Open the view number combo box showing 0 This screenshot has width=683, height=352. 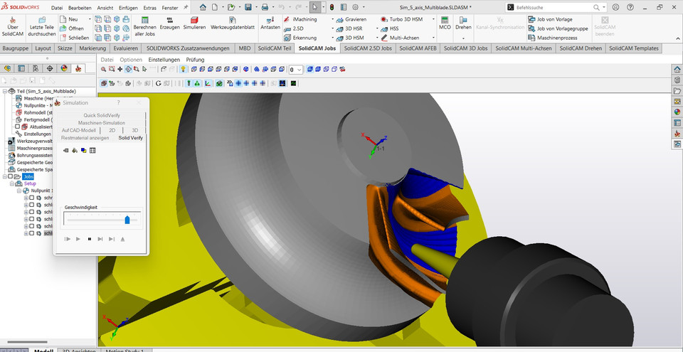(296, 70)
